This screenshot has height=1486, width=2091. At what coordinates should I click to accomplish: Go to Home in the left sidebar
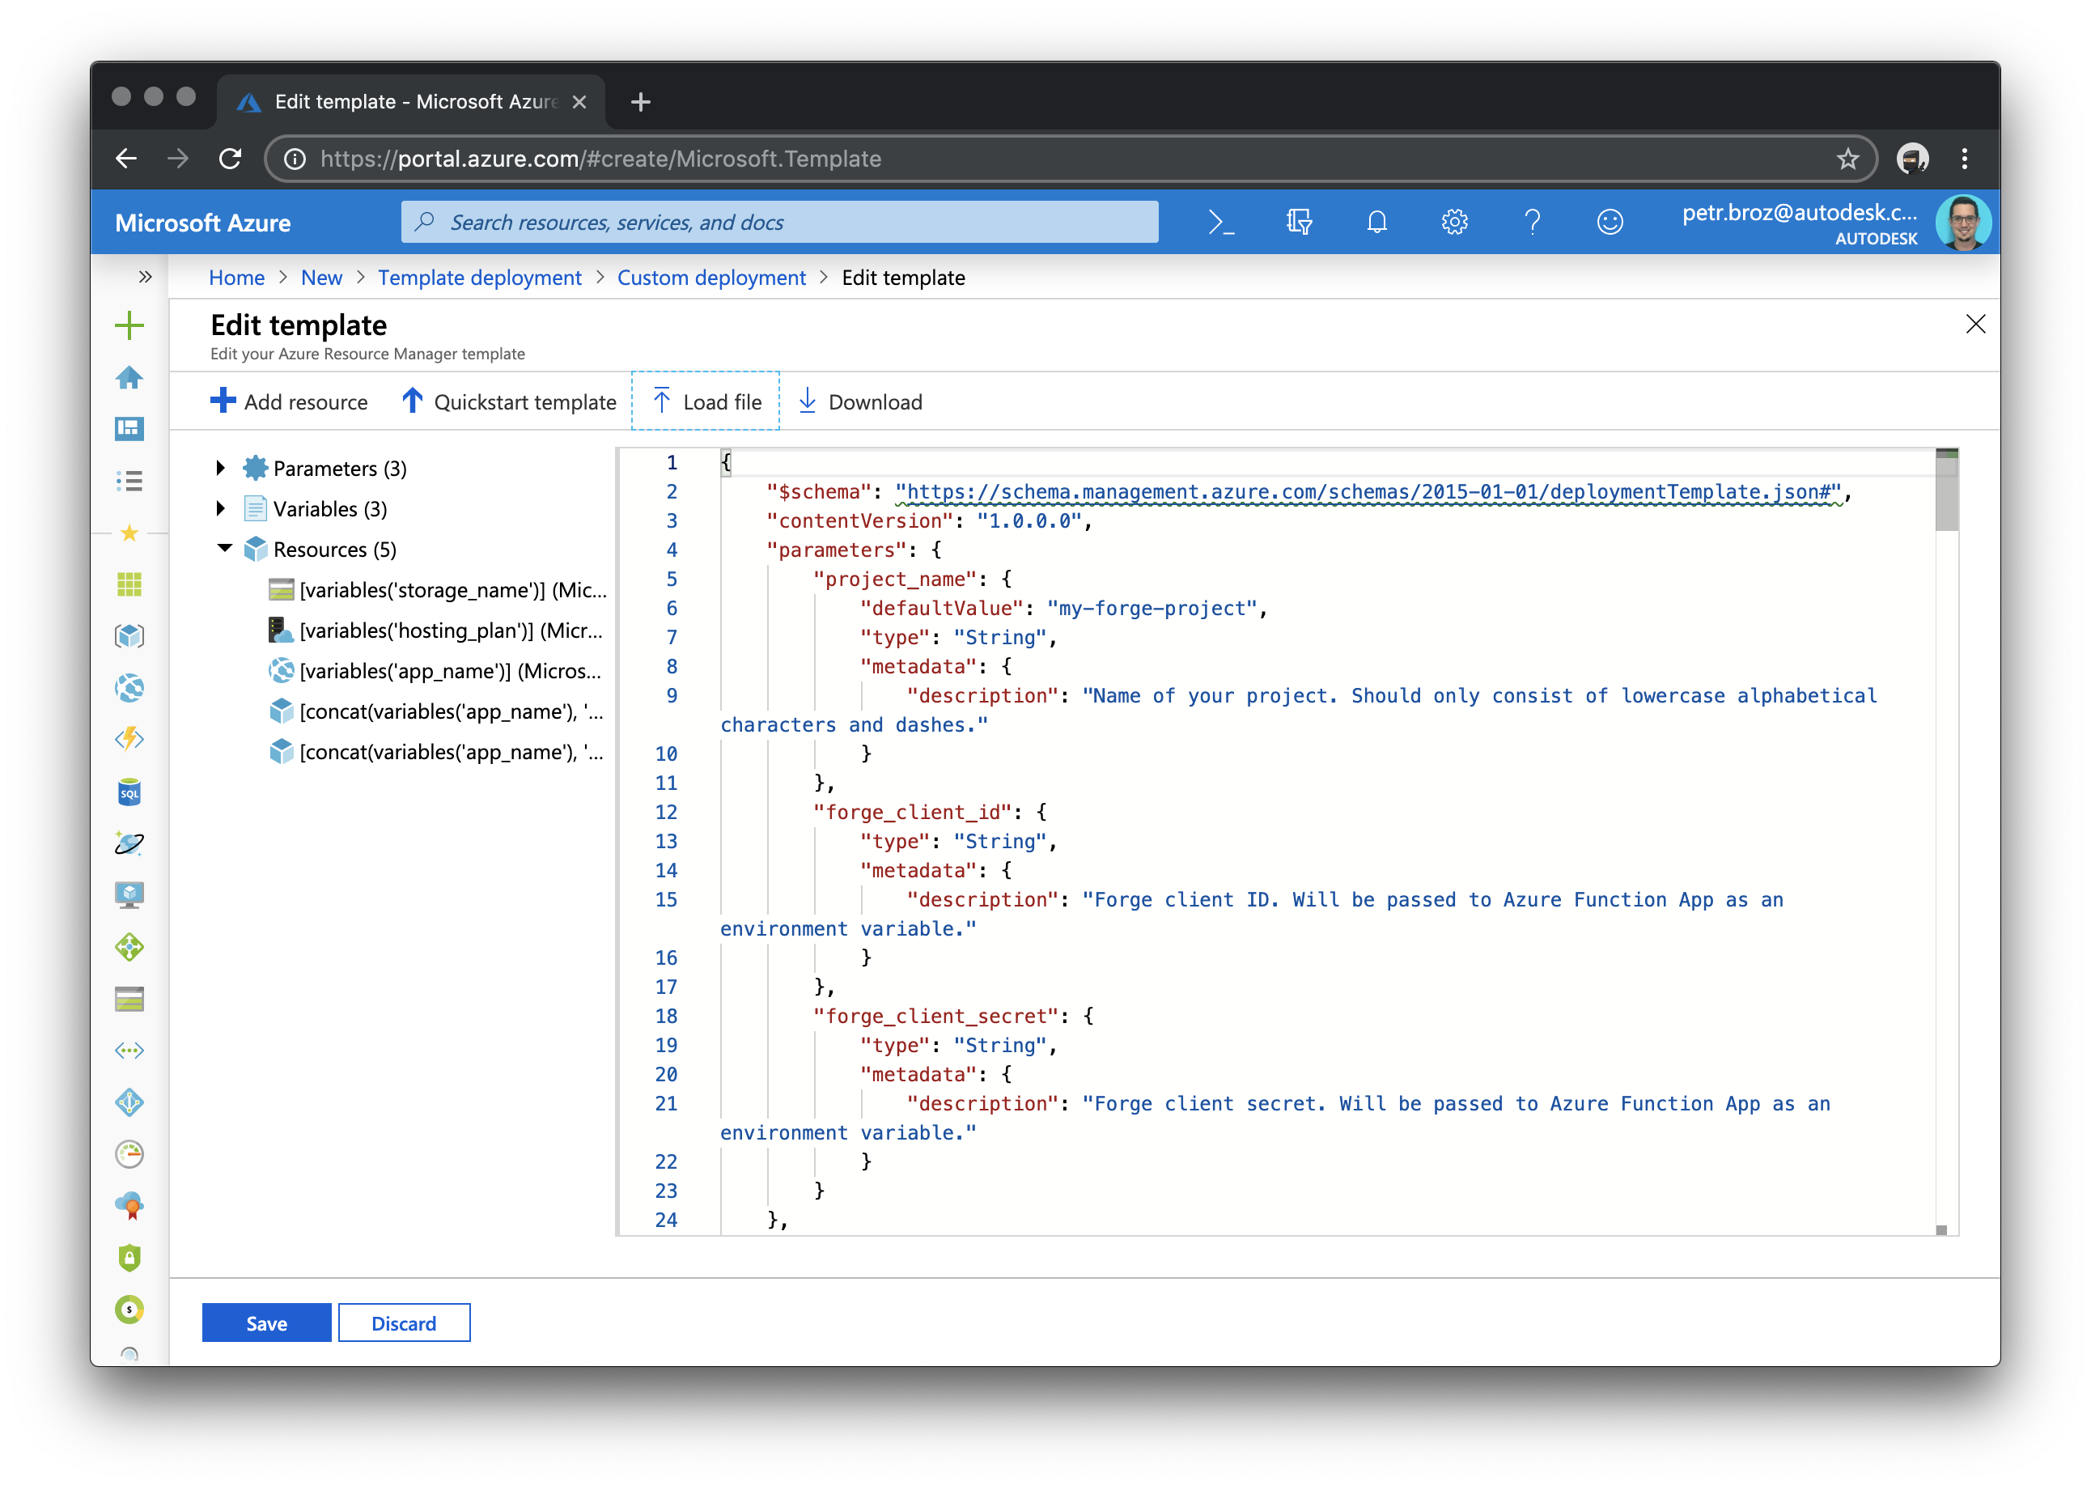pyautogui.click(x=130, y=377)
